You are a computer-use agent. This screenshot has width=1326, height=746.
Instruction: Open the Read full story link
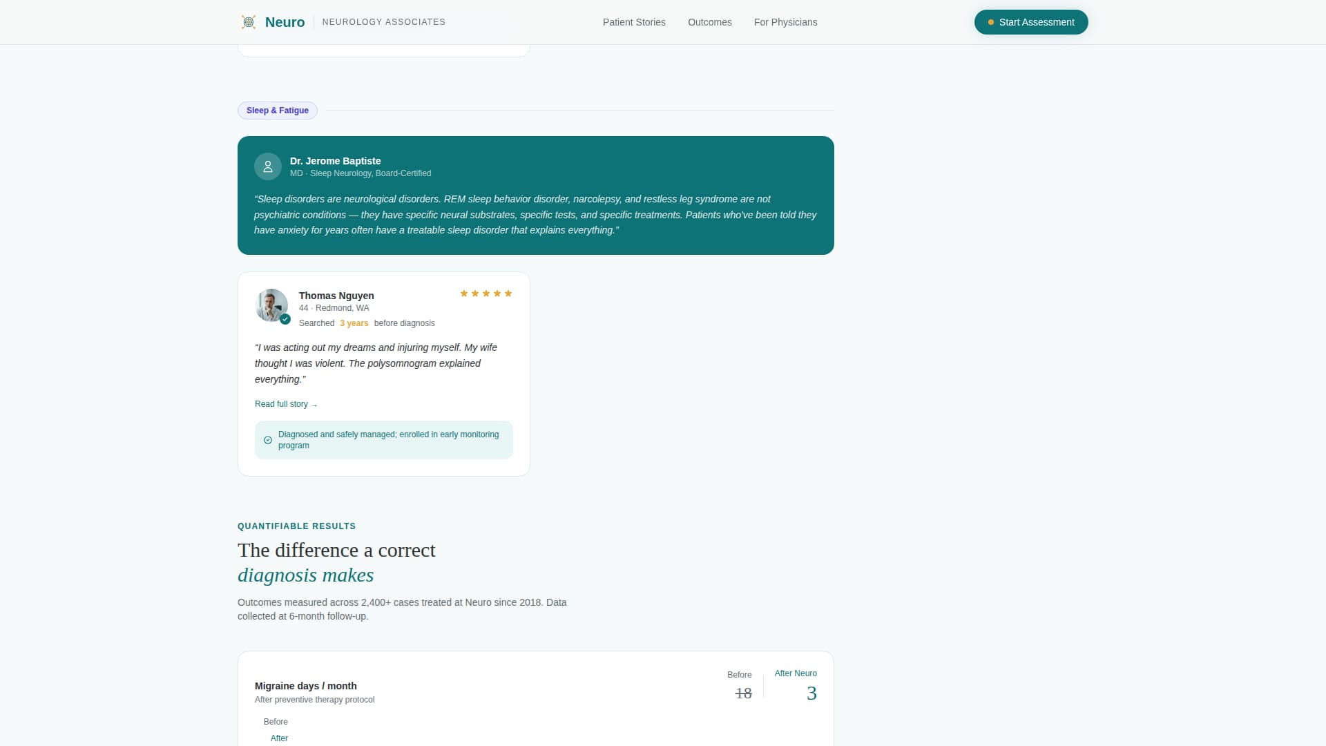286,404
